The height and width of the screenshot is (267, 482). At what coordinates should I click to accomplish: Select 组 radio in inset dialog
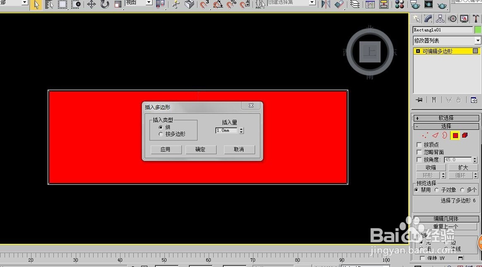161,127
